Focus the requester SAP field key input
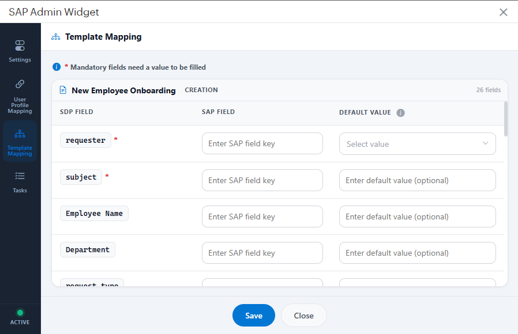 coord(262,143)
